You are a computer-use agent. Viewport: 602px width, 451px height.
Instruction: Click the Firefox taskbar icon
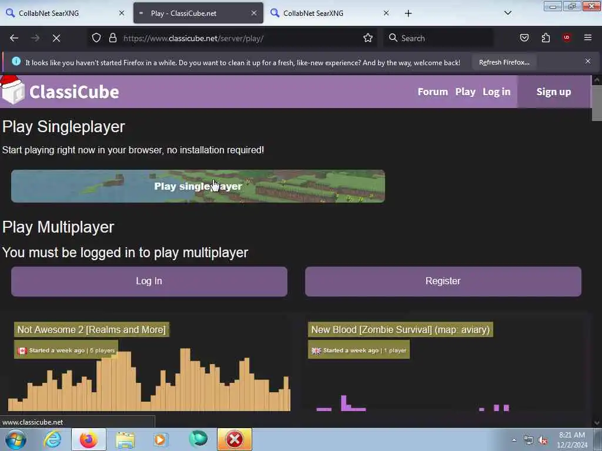89,439
